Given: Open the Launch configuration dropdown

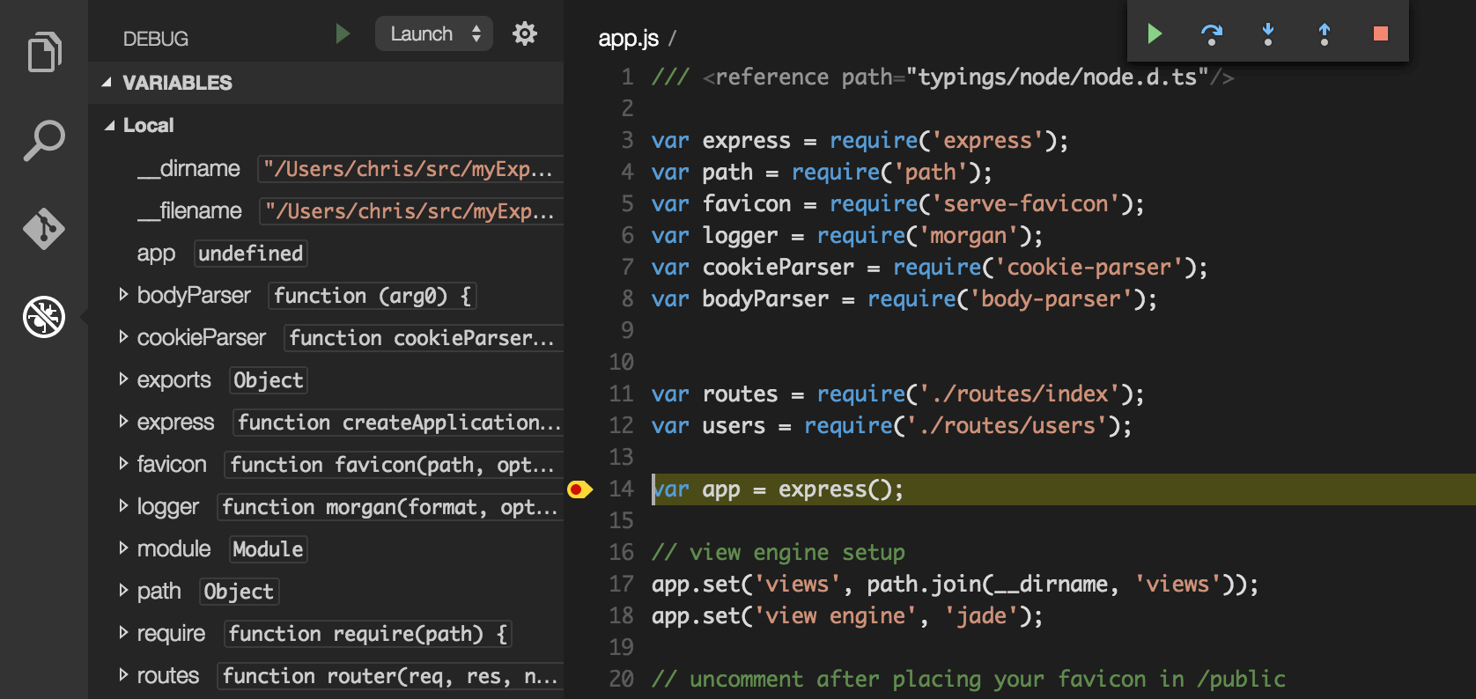Looking at the screenshot, I should pos(434,34).
